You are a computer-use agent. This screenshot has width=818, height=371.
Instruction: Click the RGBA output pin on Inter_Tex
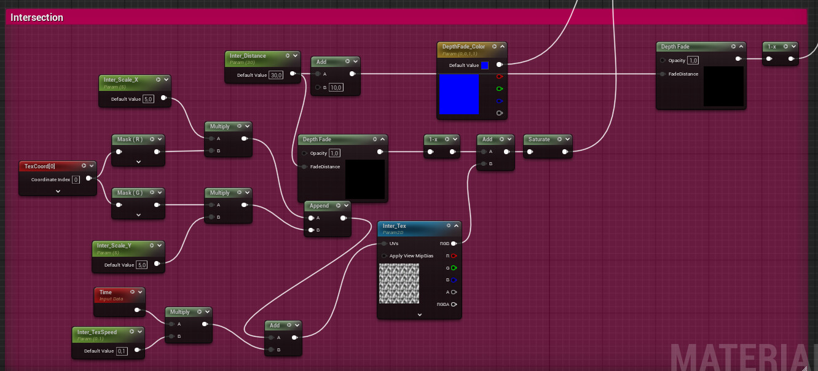click(454, 304)
